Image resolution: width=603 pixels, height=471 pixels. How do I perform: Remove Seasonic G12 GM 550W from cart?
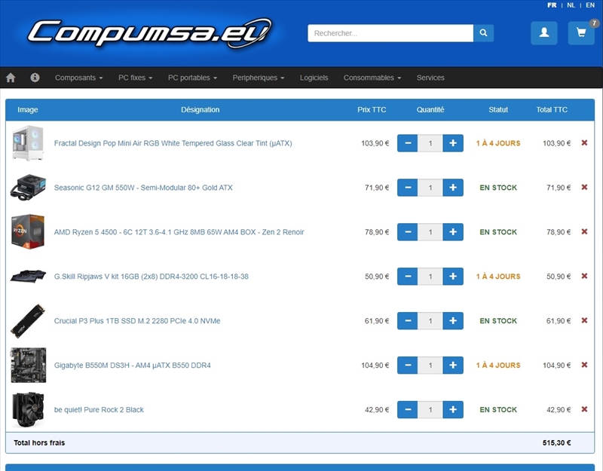click(x=584, y=187)
